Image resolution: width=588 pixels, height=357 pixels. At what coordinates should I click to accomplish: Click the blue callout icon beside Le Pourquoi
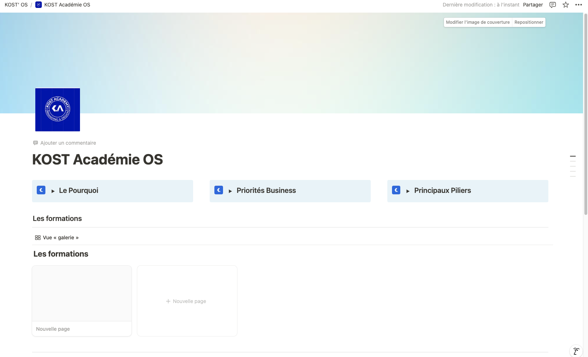tap(41, 190)
